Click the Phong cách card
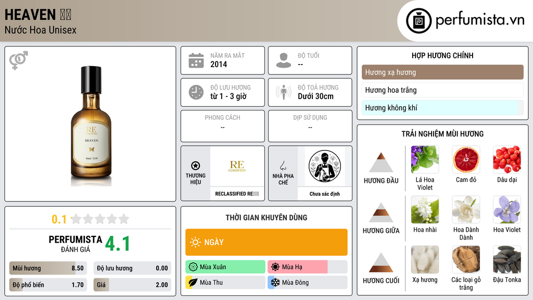Viewport: 533px width, 300px height. pos(223,126)
